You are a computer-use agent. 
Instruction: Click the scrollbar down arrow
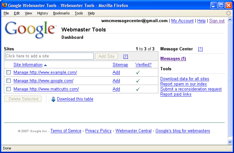tap(230, 142)
